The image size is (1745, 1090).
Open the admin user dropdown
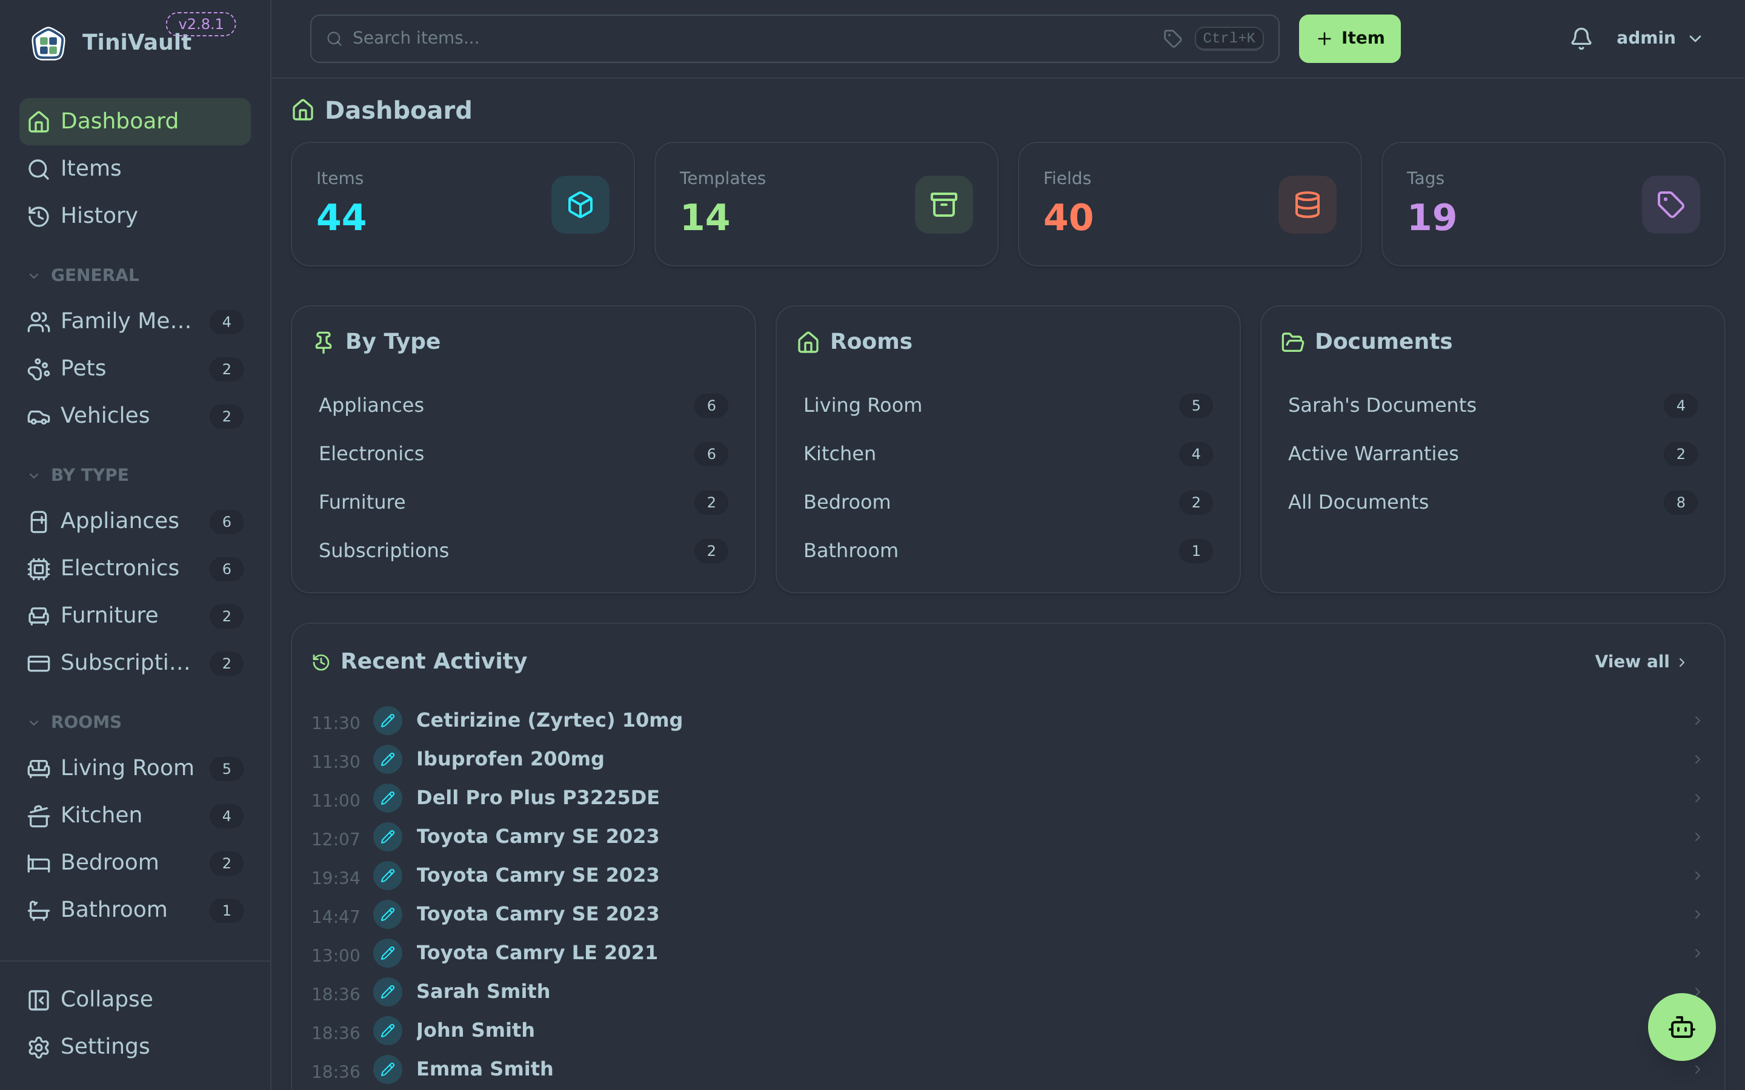point(1659,38)
